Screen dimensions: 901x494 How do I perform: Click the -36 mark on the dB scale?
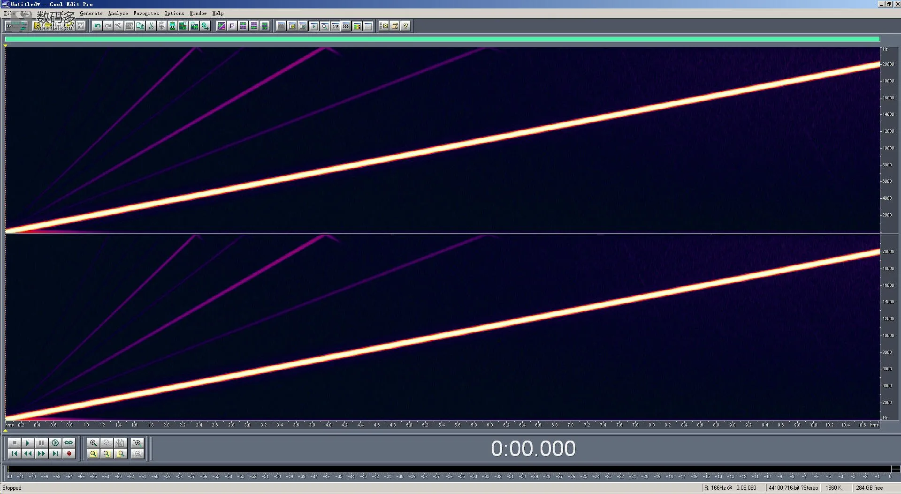pos(449,477)
